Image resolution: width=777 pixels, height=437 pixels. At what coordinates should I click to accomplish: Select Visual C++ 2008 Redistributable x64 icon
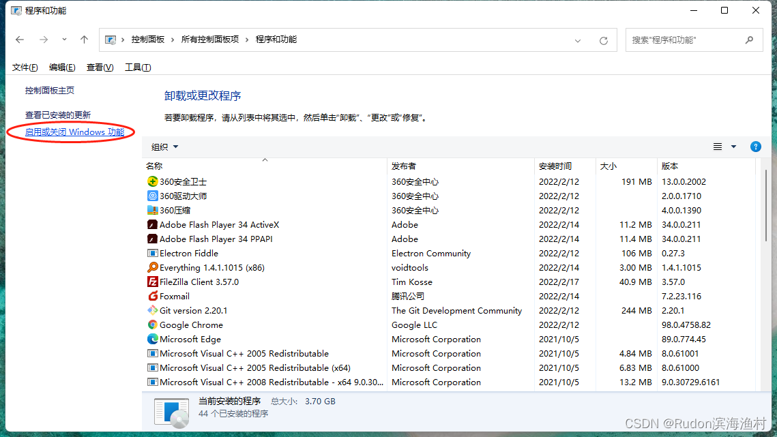[x=153, y=382]
